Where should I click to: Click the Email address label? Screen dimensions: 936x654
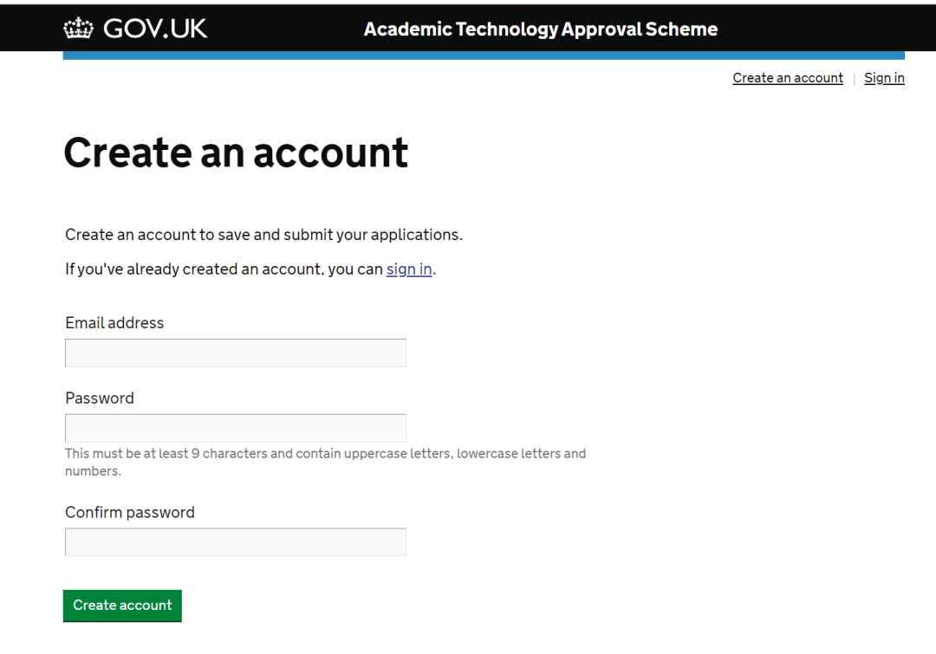114,323
